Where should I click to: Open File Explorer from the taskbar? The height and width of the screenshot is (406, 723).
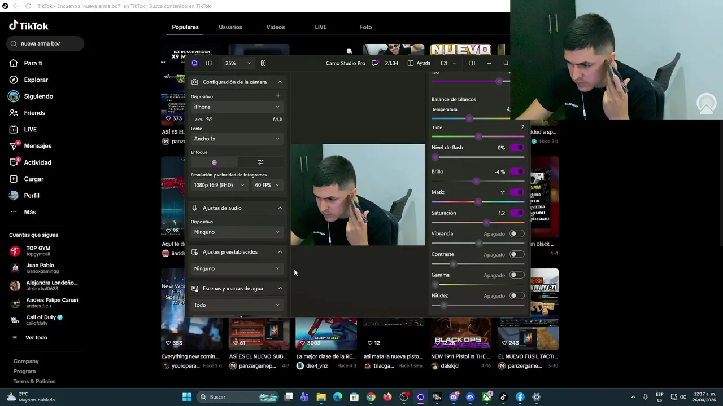[x=321, y=397]
